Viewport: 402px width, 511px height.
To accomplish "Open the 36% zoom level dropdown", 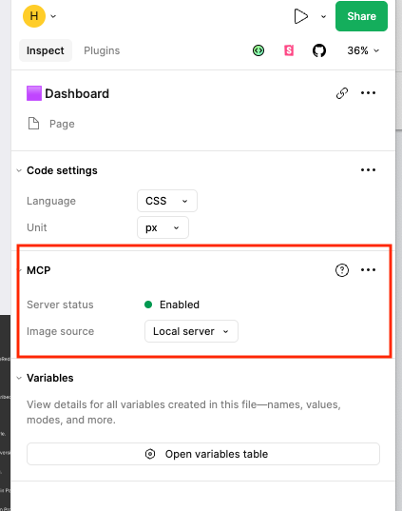I will 363,50.
